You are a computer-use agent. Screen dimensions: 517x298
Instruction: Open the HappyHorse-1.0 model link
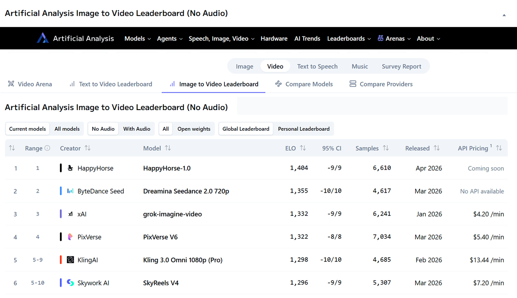point(167,168)
